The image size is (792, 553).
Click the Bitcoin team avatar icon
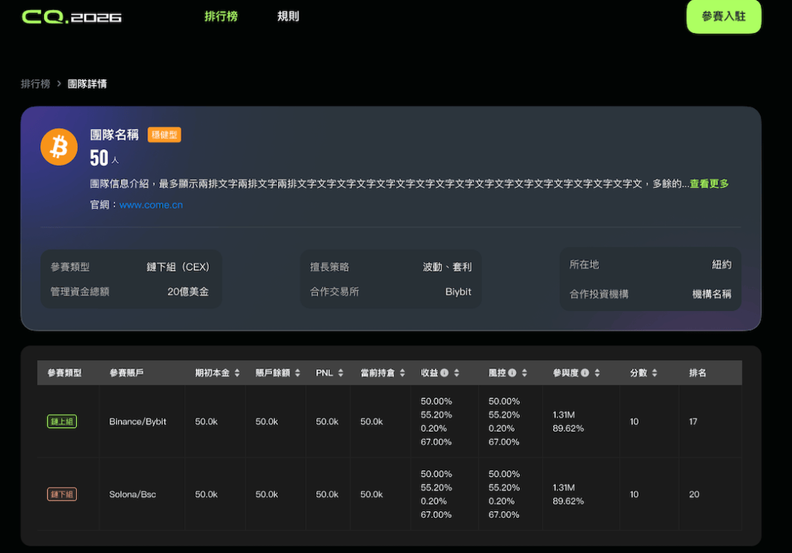coord(59,147)
